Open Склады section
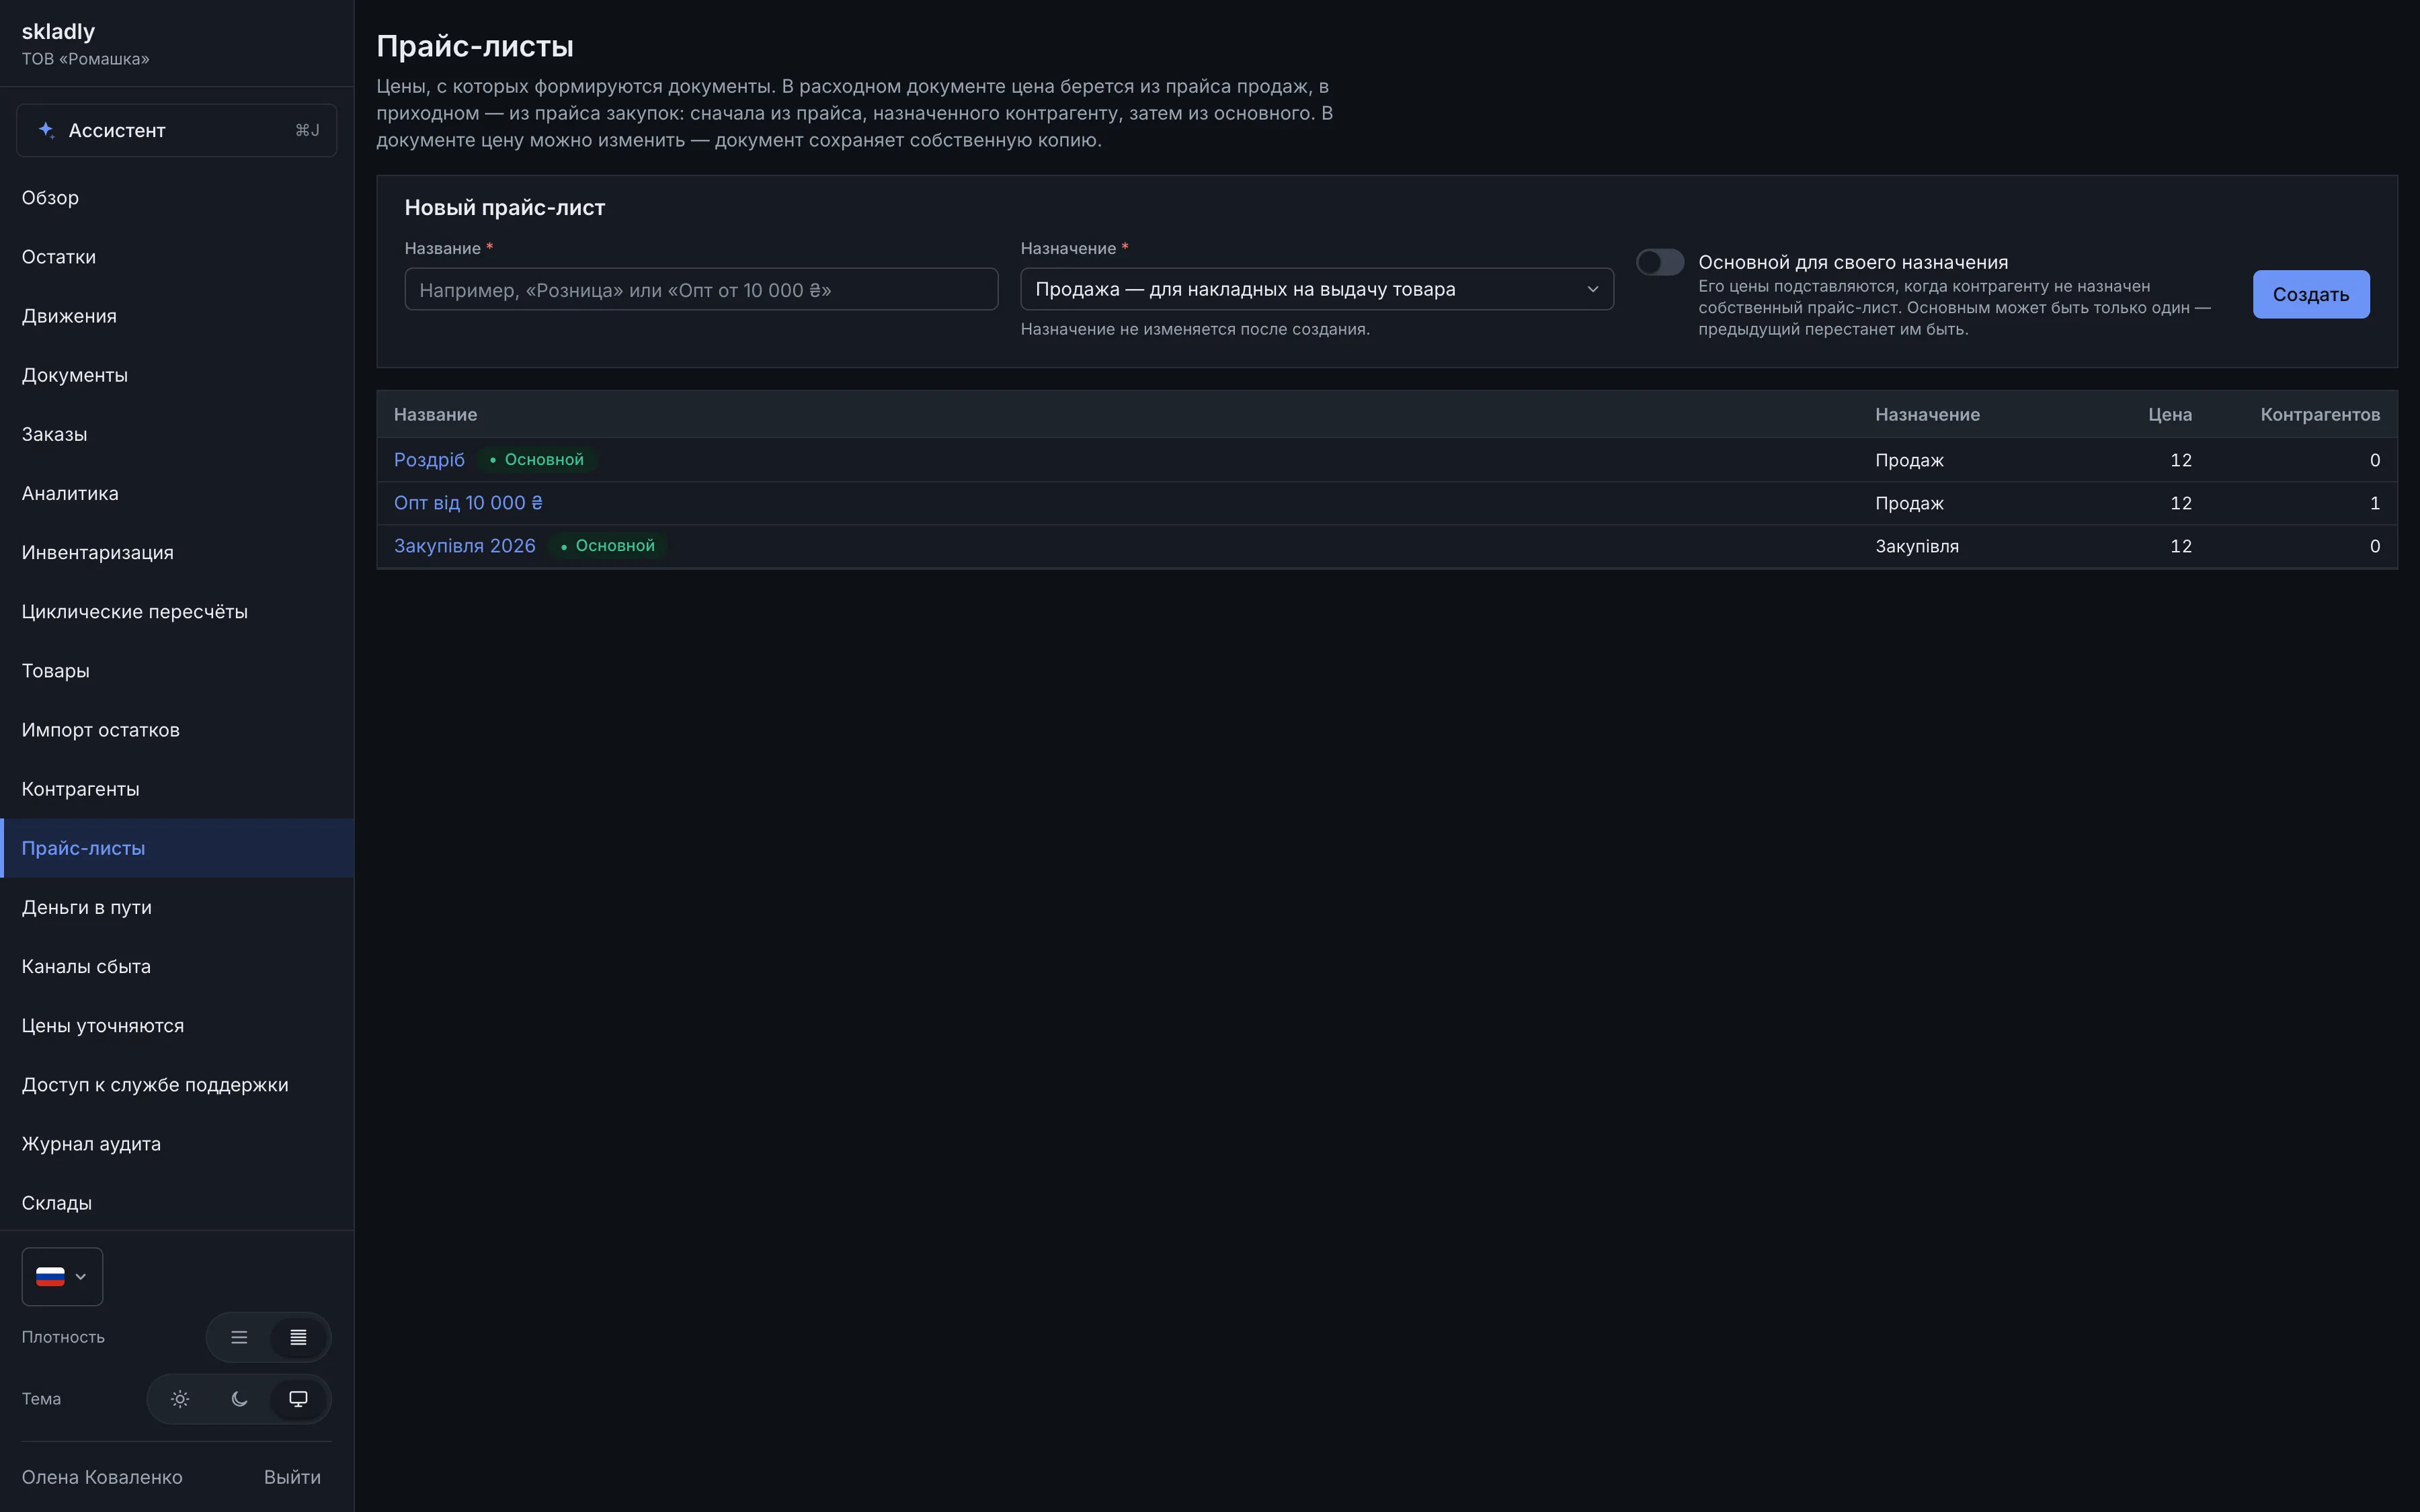 [177, 1202]
